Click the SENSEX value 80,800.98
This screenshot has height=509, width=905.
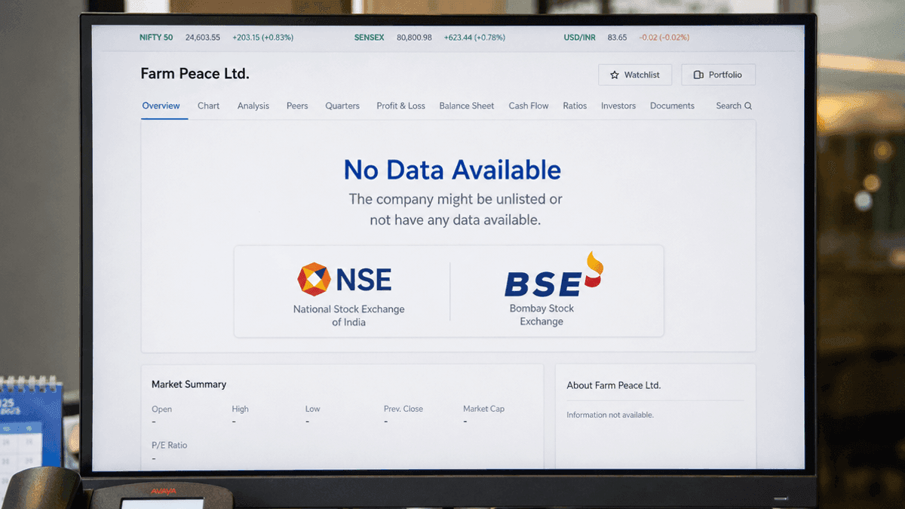coord(415,37)
